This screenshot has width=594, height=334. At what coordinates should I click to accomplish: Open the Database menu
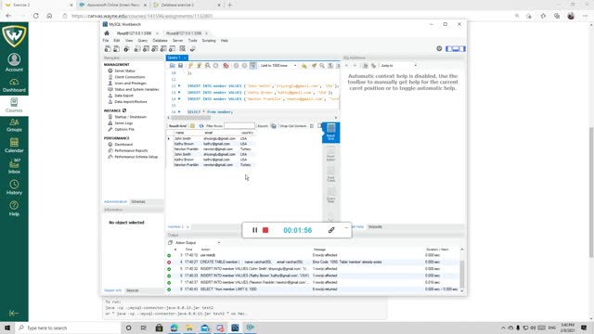160,41
